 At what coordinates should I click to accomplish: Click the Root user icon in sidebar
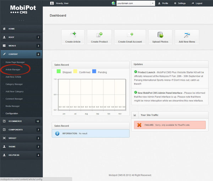pyautogui.click(x=4, y=37)
